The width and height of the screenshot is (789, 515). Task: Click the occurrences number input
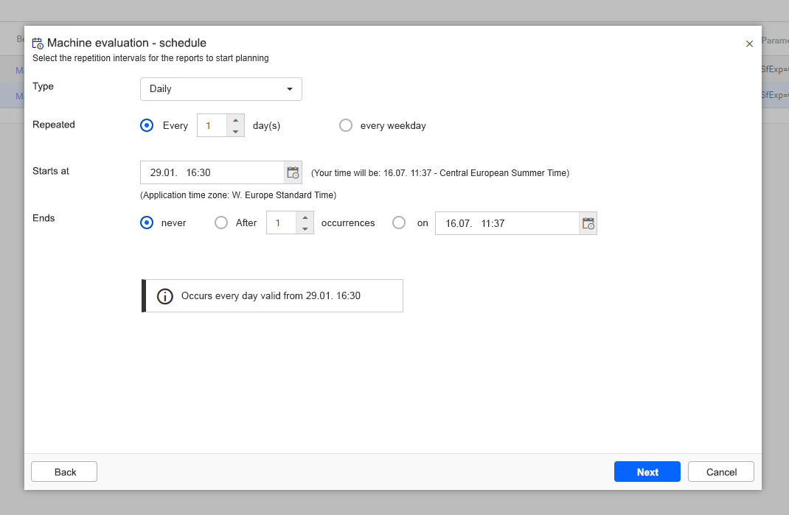tap(281, 223)
